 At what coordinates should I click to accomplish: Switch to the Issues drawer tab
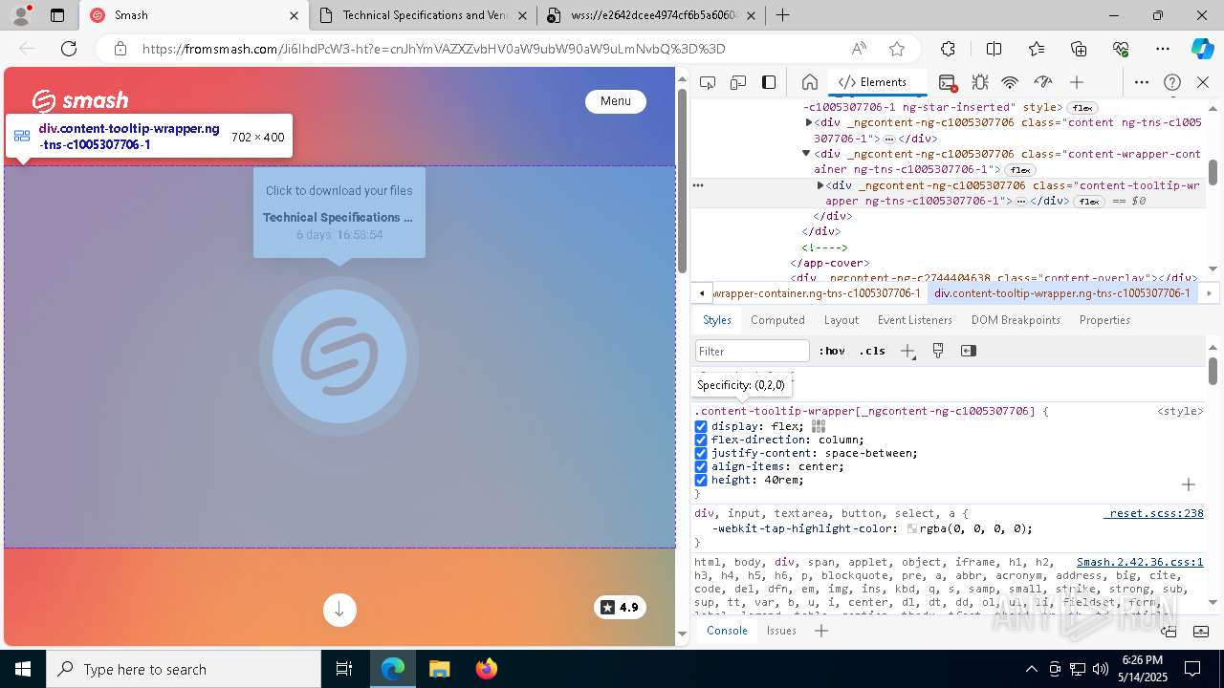[781, 631]
